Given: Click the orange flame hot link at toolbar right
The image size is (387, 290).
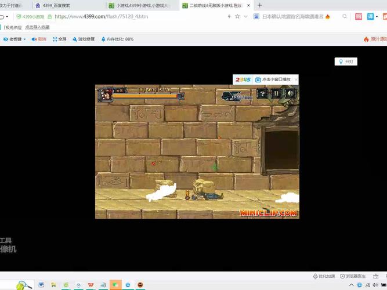Looking at the screenshot, I should [375, 39].
